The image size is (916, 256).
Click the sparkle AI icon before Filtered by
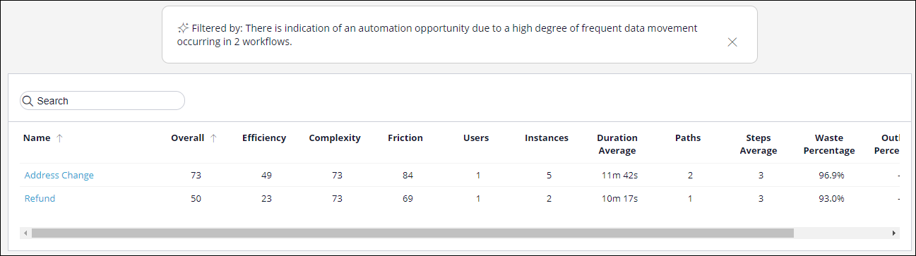[182, 28]
